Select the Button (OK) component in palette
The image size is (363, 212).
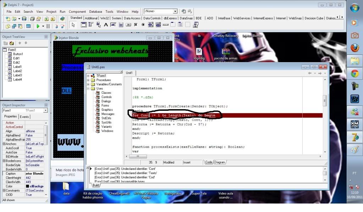coord(128,25)
